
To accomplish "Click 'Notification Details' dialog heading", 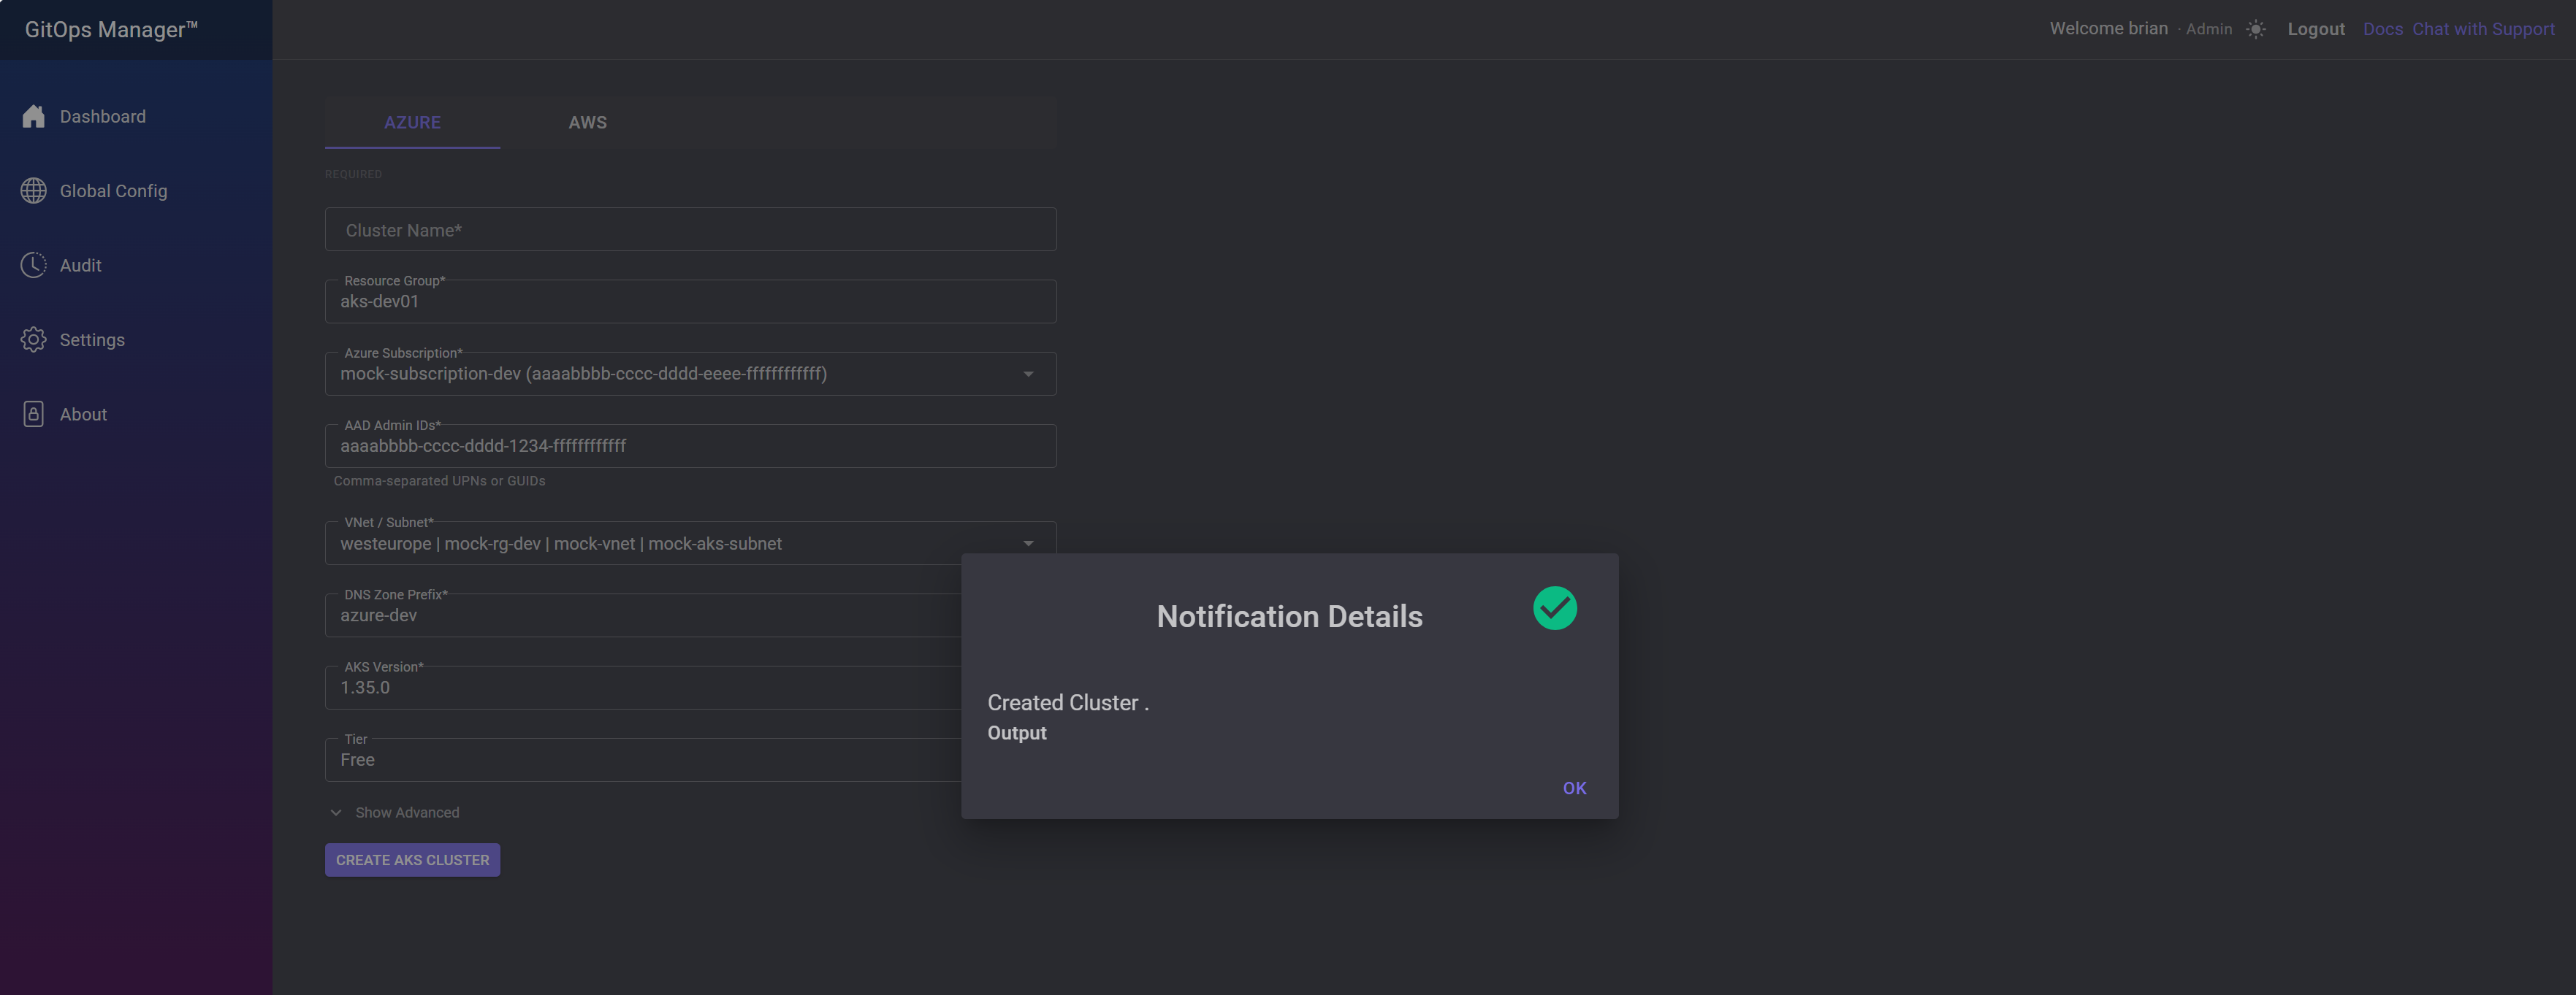I will click(1289, 616).
